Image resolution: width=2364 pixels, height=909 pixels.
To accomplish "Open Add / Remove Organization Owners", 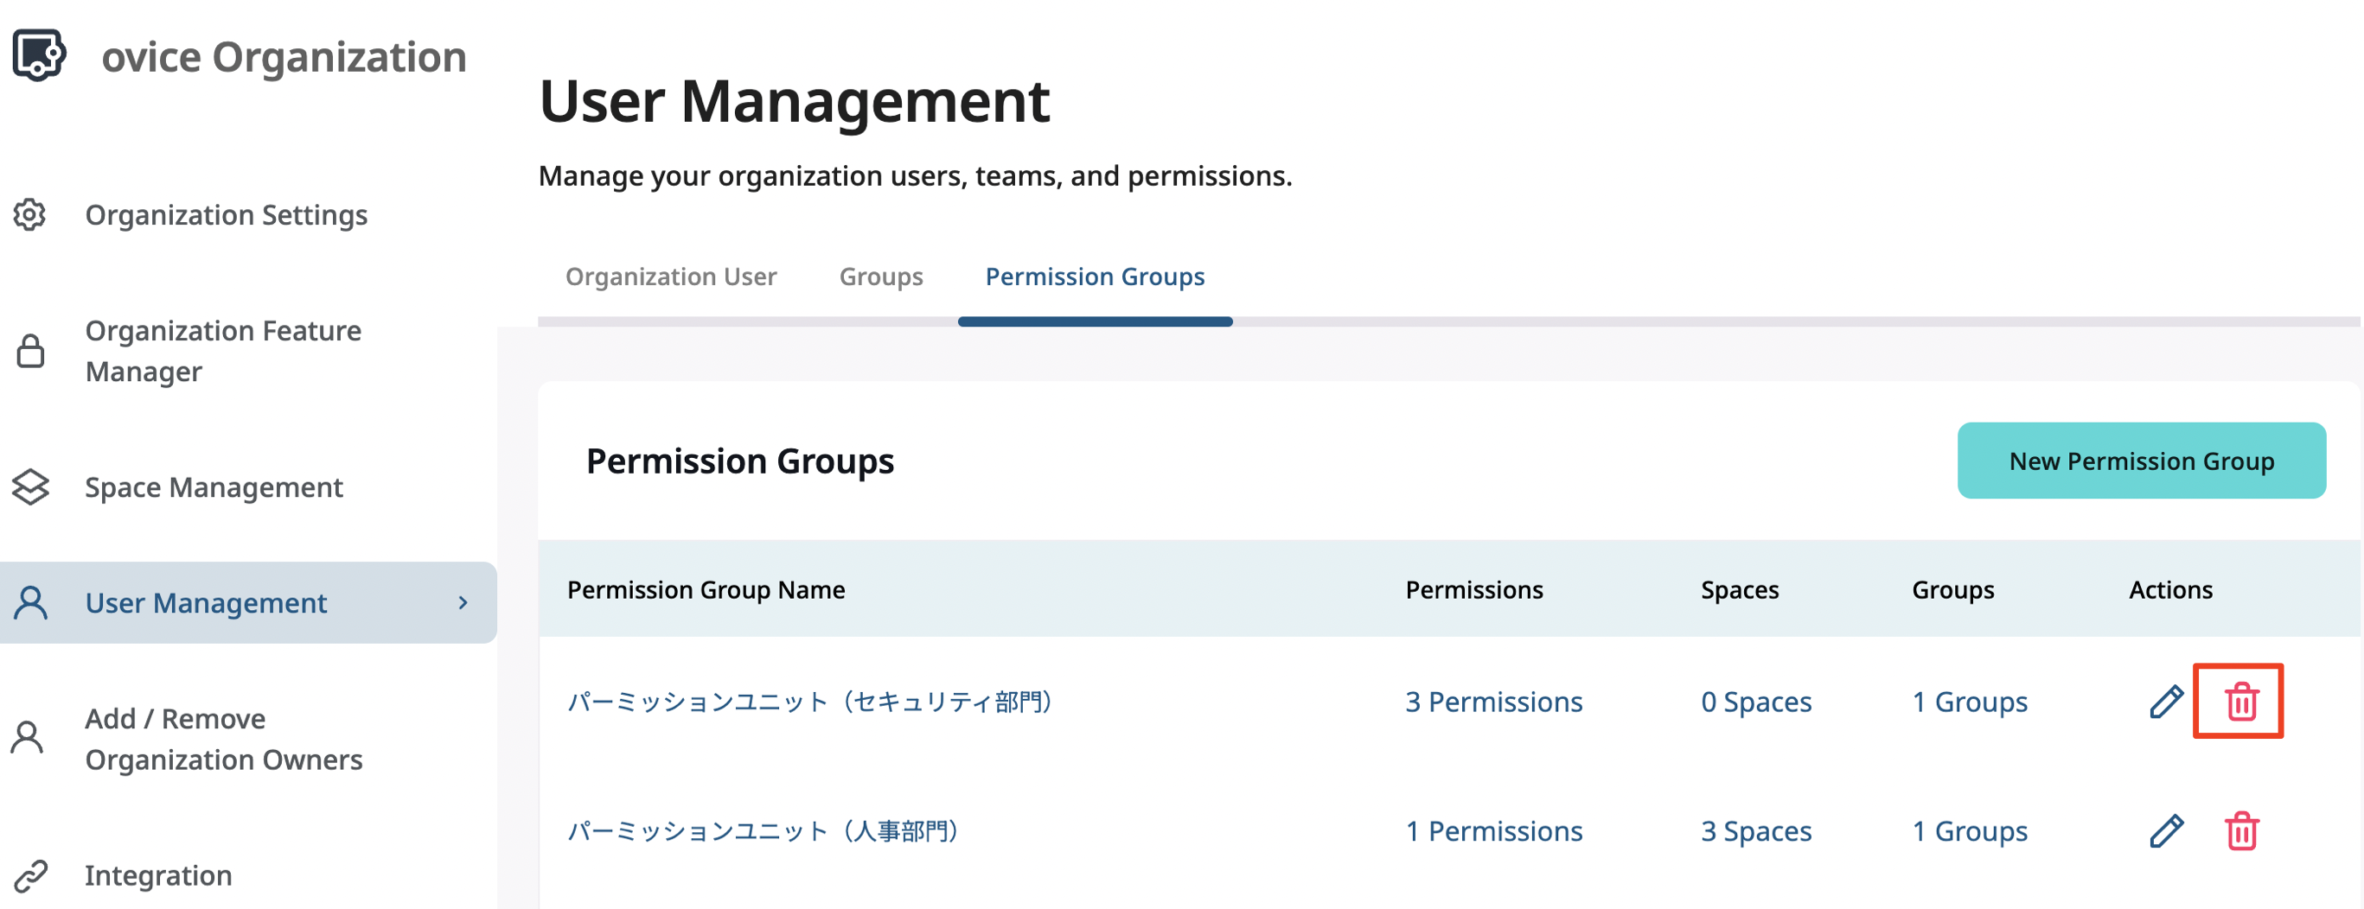I will 224,740.
